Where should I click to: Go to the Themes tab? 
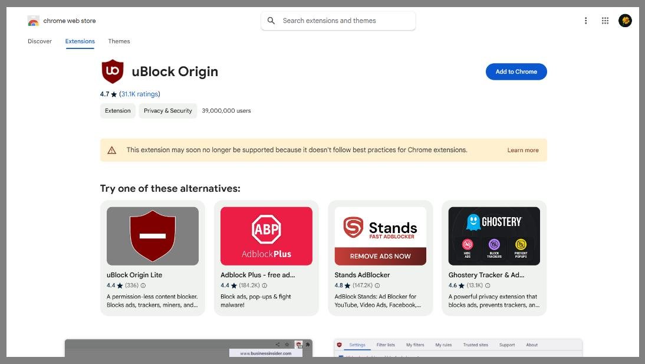pyautogui.click(x=119, y=41)
